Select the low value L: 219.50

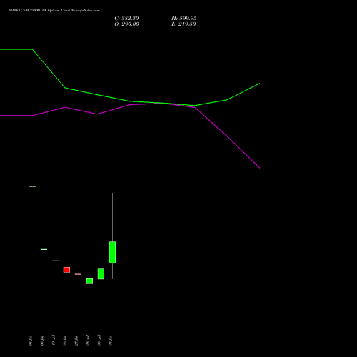point(183,24)
